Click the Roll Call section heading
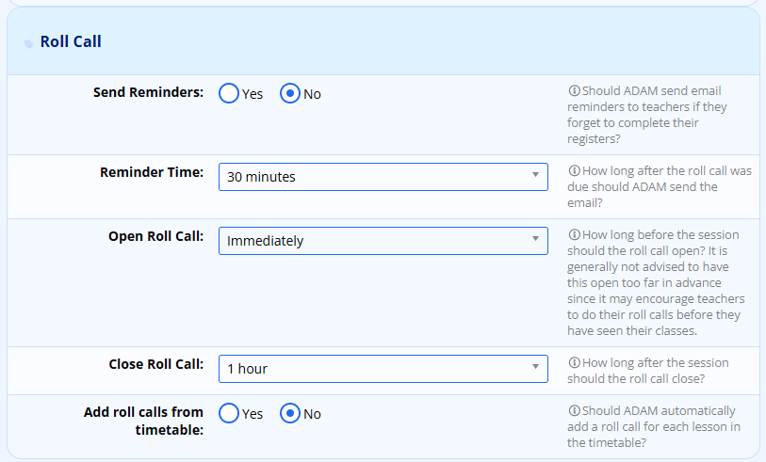Screen dimensions: 766x462 pos(71,41)
